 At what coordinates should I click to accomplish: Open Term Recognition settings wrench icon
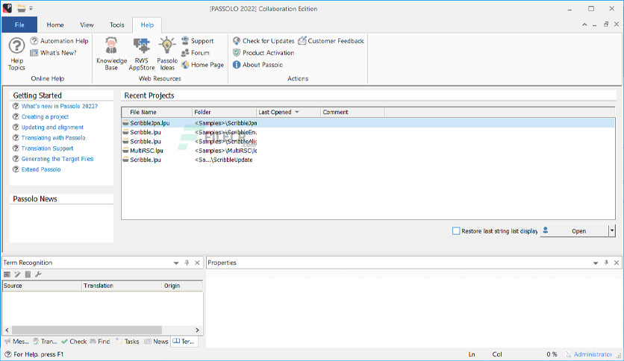click(x=38, y=274)
